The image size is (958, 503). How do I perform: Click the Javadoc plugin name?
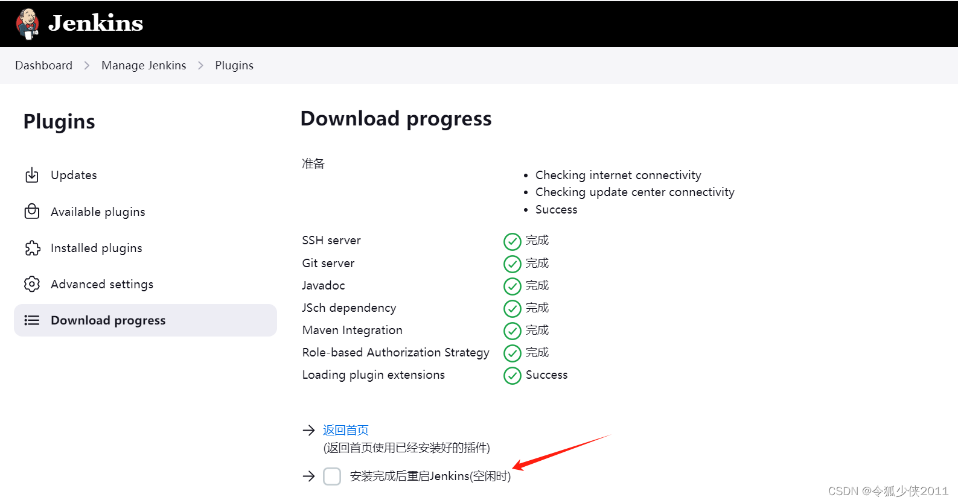coord(324,285)
